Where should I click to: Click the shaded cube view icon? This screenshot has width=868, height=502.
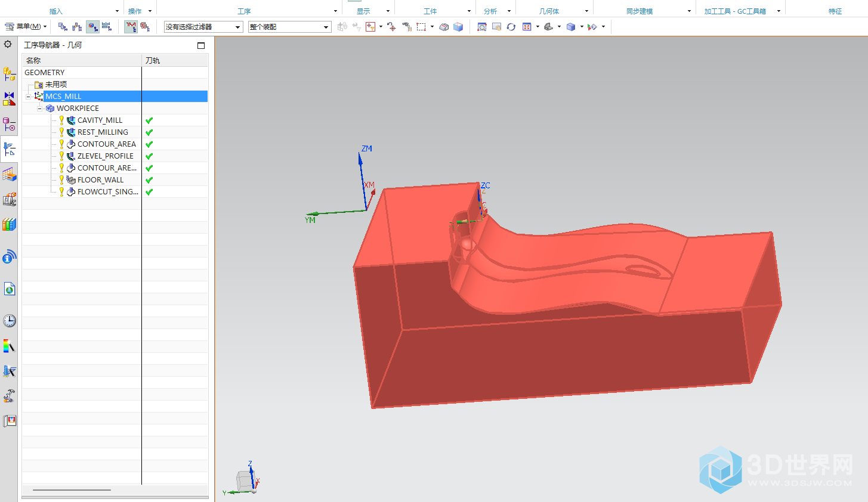pos(458,27)
